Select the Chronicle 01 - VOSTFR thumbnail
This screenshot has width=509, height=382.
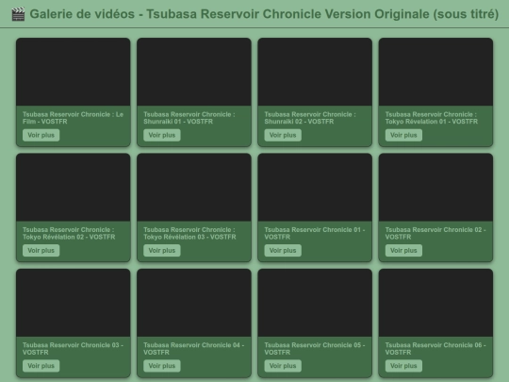tap(315, 188)
